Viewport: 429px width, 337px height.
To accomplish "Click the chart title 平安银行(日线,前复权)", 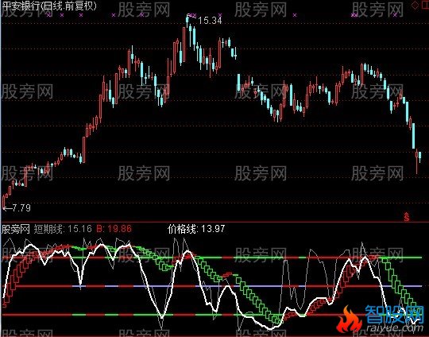I will pos(49,6).
